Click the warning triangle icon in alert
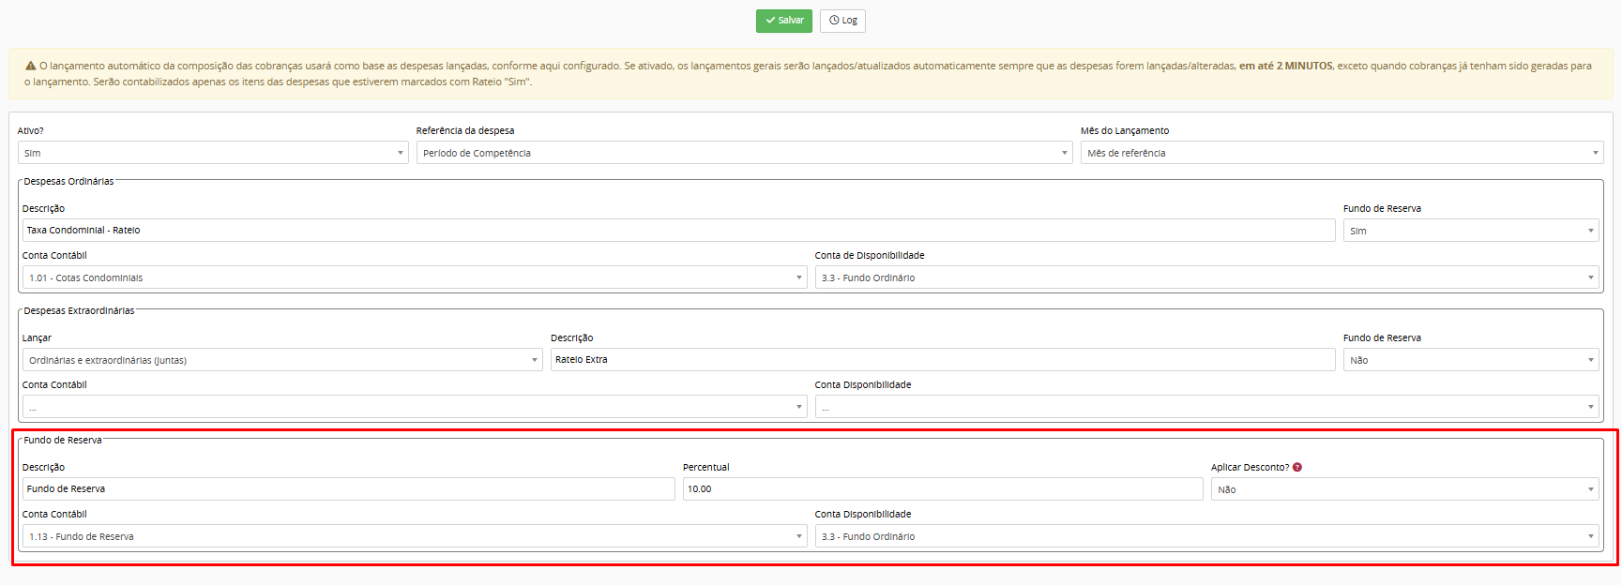 pyautogui.click(x=30, y=66)
